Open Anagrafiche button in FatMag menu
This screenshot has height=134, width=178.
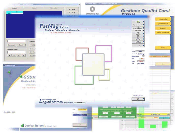coord(138,42)
